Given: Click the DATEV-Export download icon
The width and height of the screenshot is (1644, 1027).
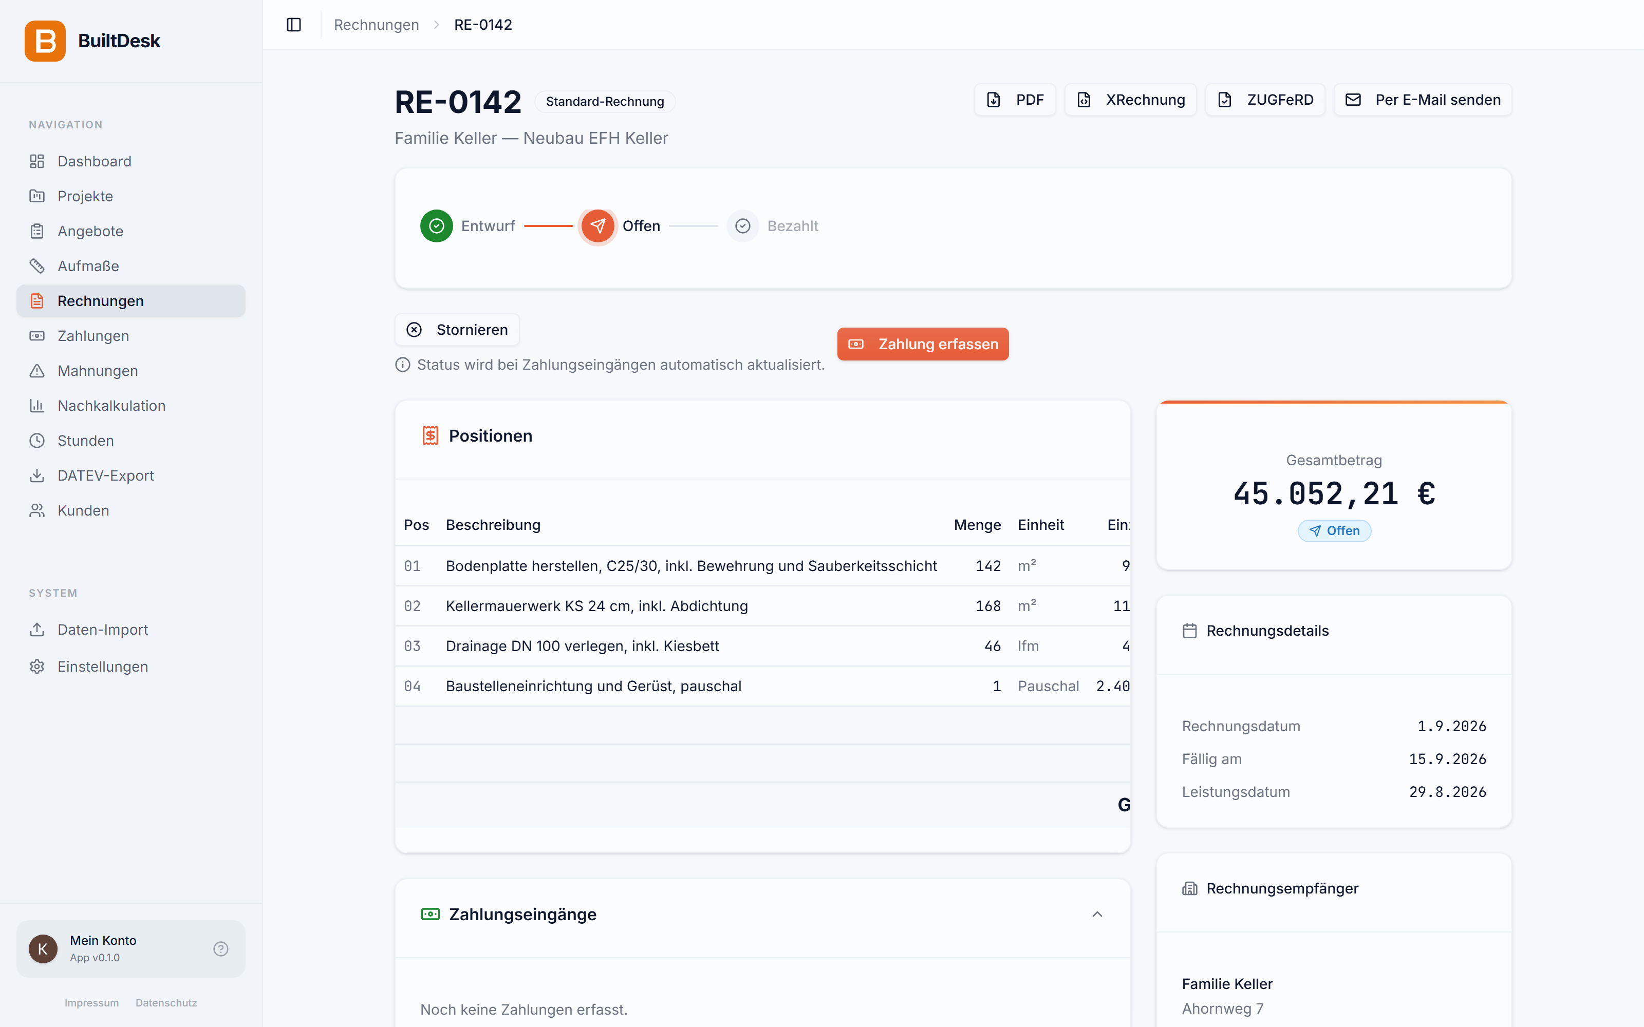Looking at the screenshot, I should click(x=38, y=476).
